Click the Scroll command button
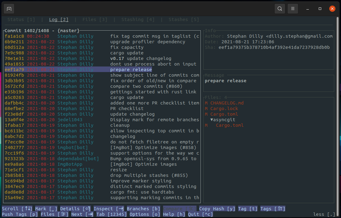The width and height of the screenshot is (341, 218). 17,209
